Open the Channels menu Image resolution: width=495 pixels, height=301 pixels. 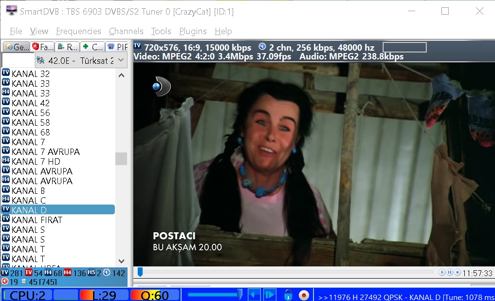[126, 31]
